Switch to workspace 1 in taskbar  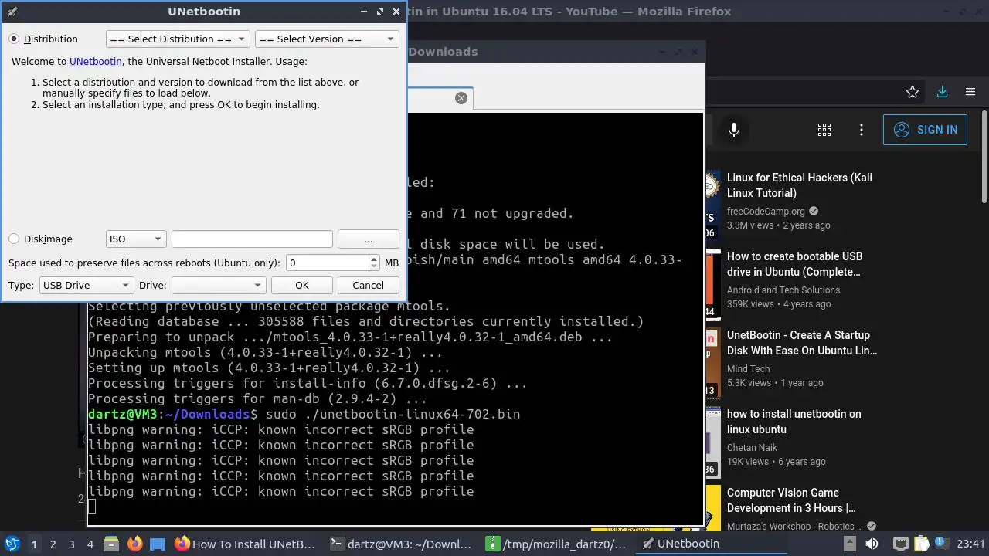tap(34, 544)
